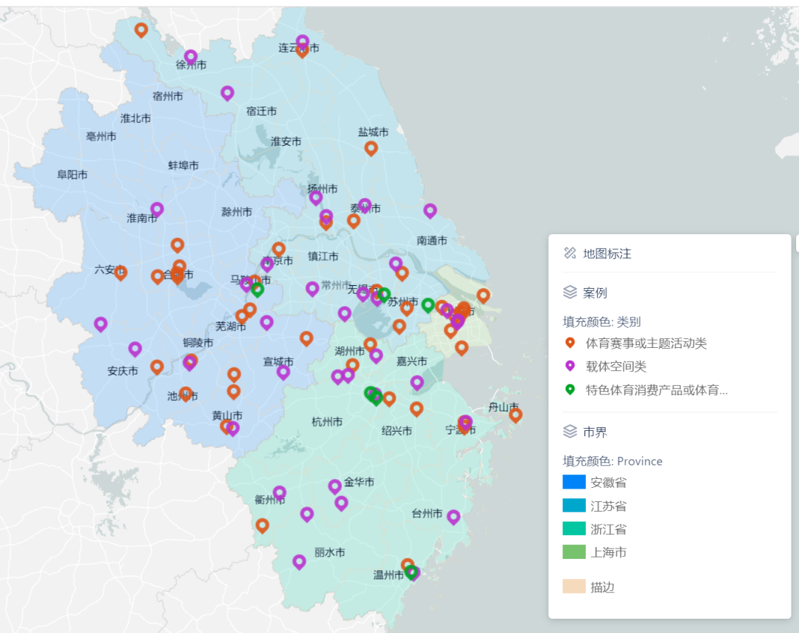Click the 地图标注 annotation icon
This screenshot has width=799, height=633.
[x=570, y=253]
